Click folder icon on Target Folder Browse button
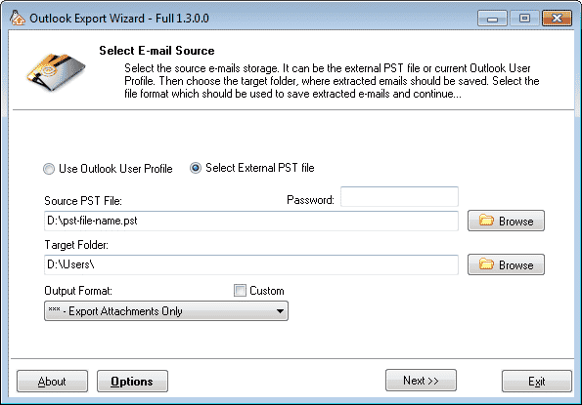 tap(486, 264)
